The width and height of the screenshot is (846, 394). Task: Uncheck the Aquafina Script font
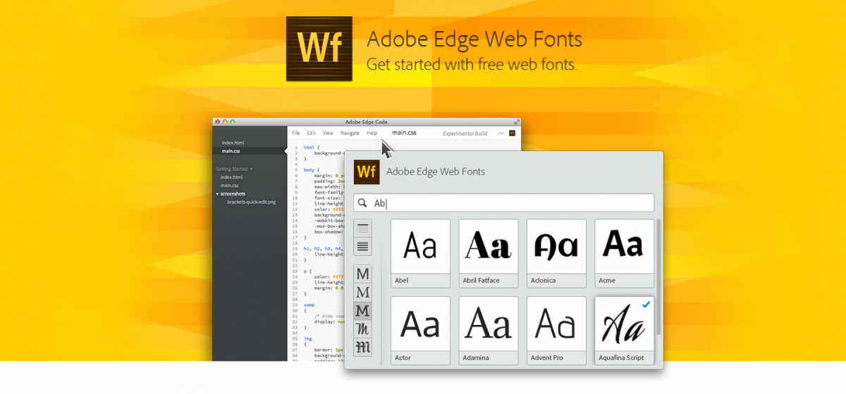(x=646, y=304)
